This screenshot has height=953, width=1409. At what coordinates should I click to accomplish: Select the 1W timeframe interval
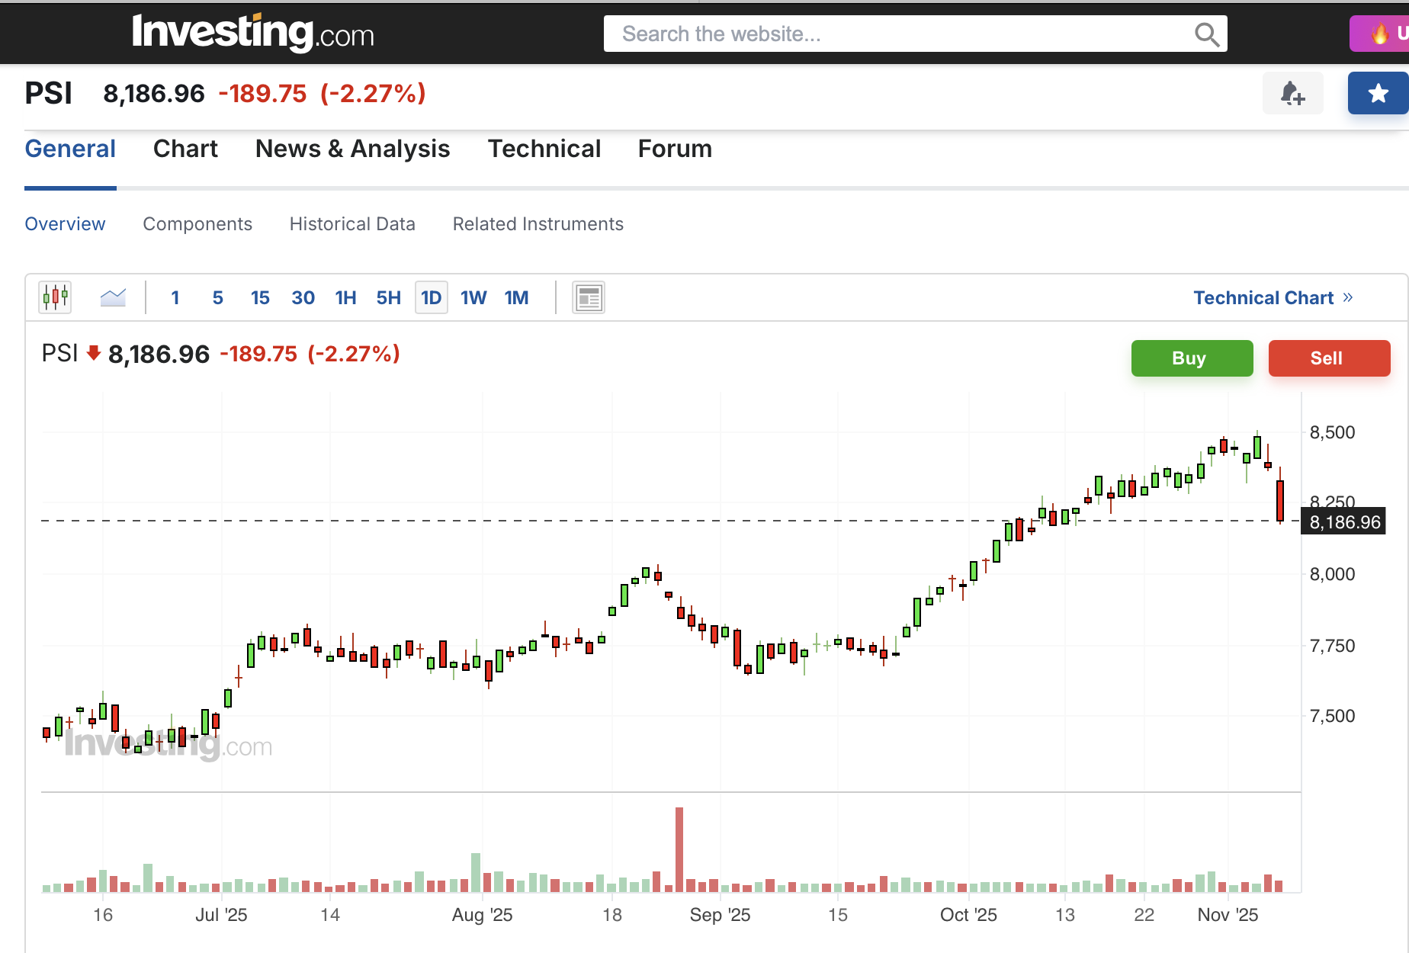click(473, 297)
